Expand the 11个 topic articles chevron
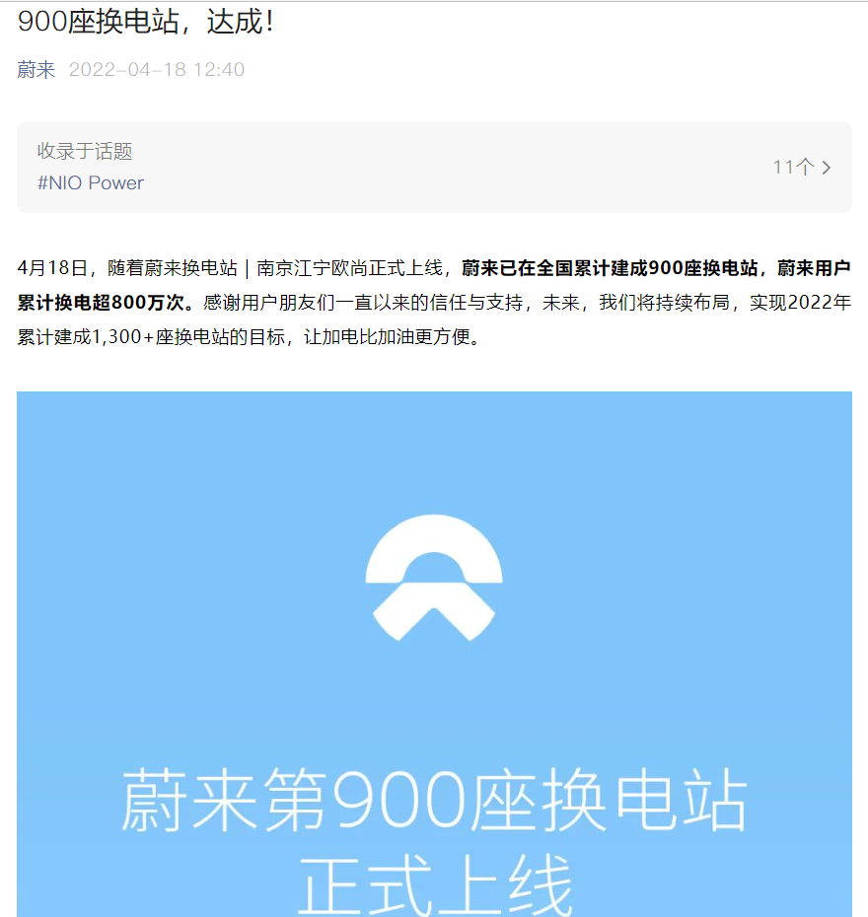The width and height of the screenshot is (868, 917). pos(826,168)
